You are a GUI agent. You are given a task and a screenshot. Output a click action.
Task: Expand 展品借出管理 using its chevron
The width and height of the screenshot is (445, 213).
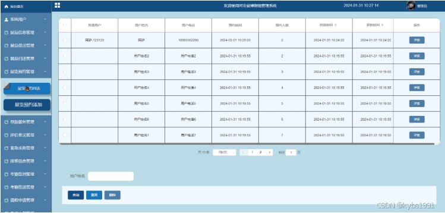[x=45, y=46]
